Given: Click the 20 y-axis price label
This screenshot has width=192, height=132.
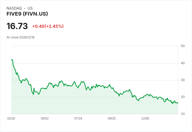Looking at the screenshot, I should 183,97.
